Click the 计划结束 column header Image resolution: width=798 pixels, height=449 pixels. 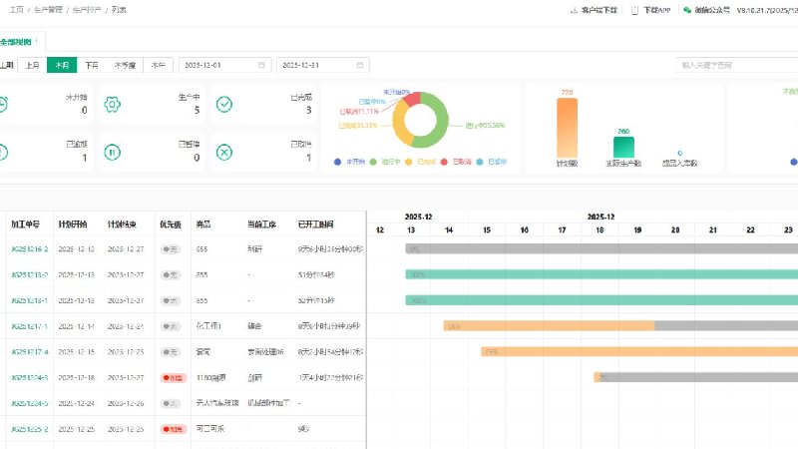122,224
